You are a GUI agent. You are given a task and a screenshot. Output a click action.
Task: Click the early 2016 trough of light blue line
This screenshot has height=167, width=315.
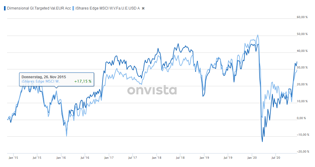(67, 136)
